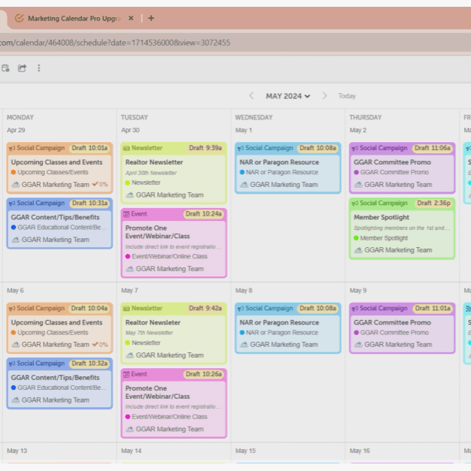Click May 7th Newsletter description text
The image size is (471, 471).
pos(149,333)
